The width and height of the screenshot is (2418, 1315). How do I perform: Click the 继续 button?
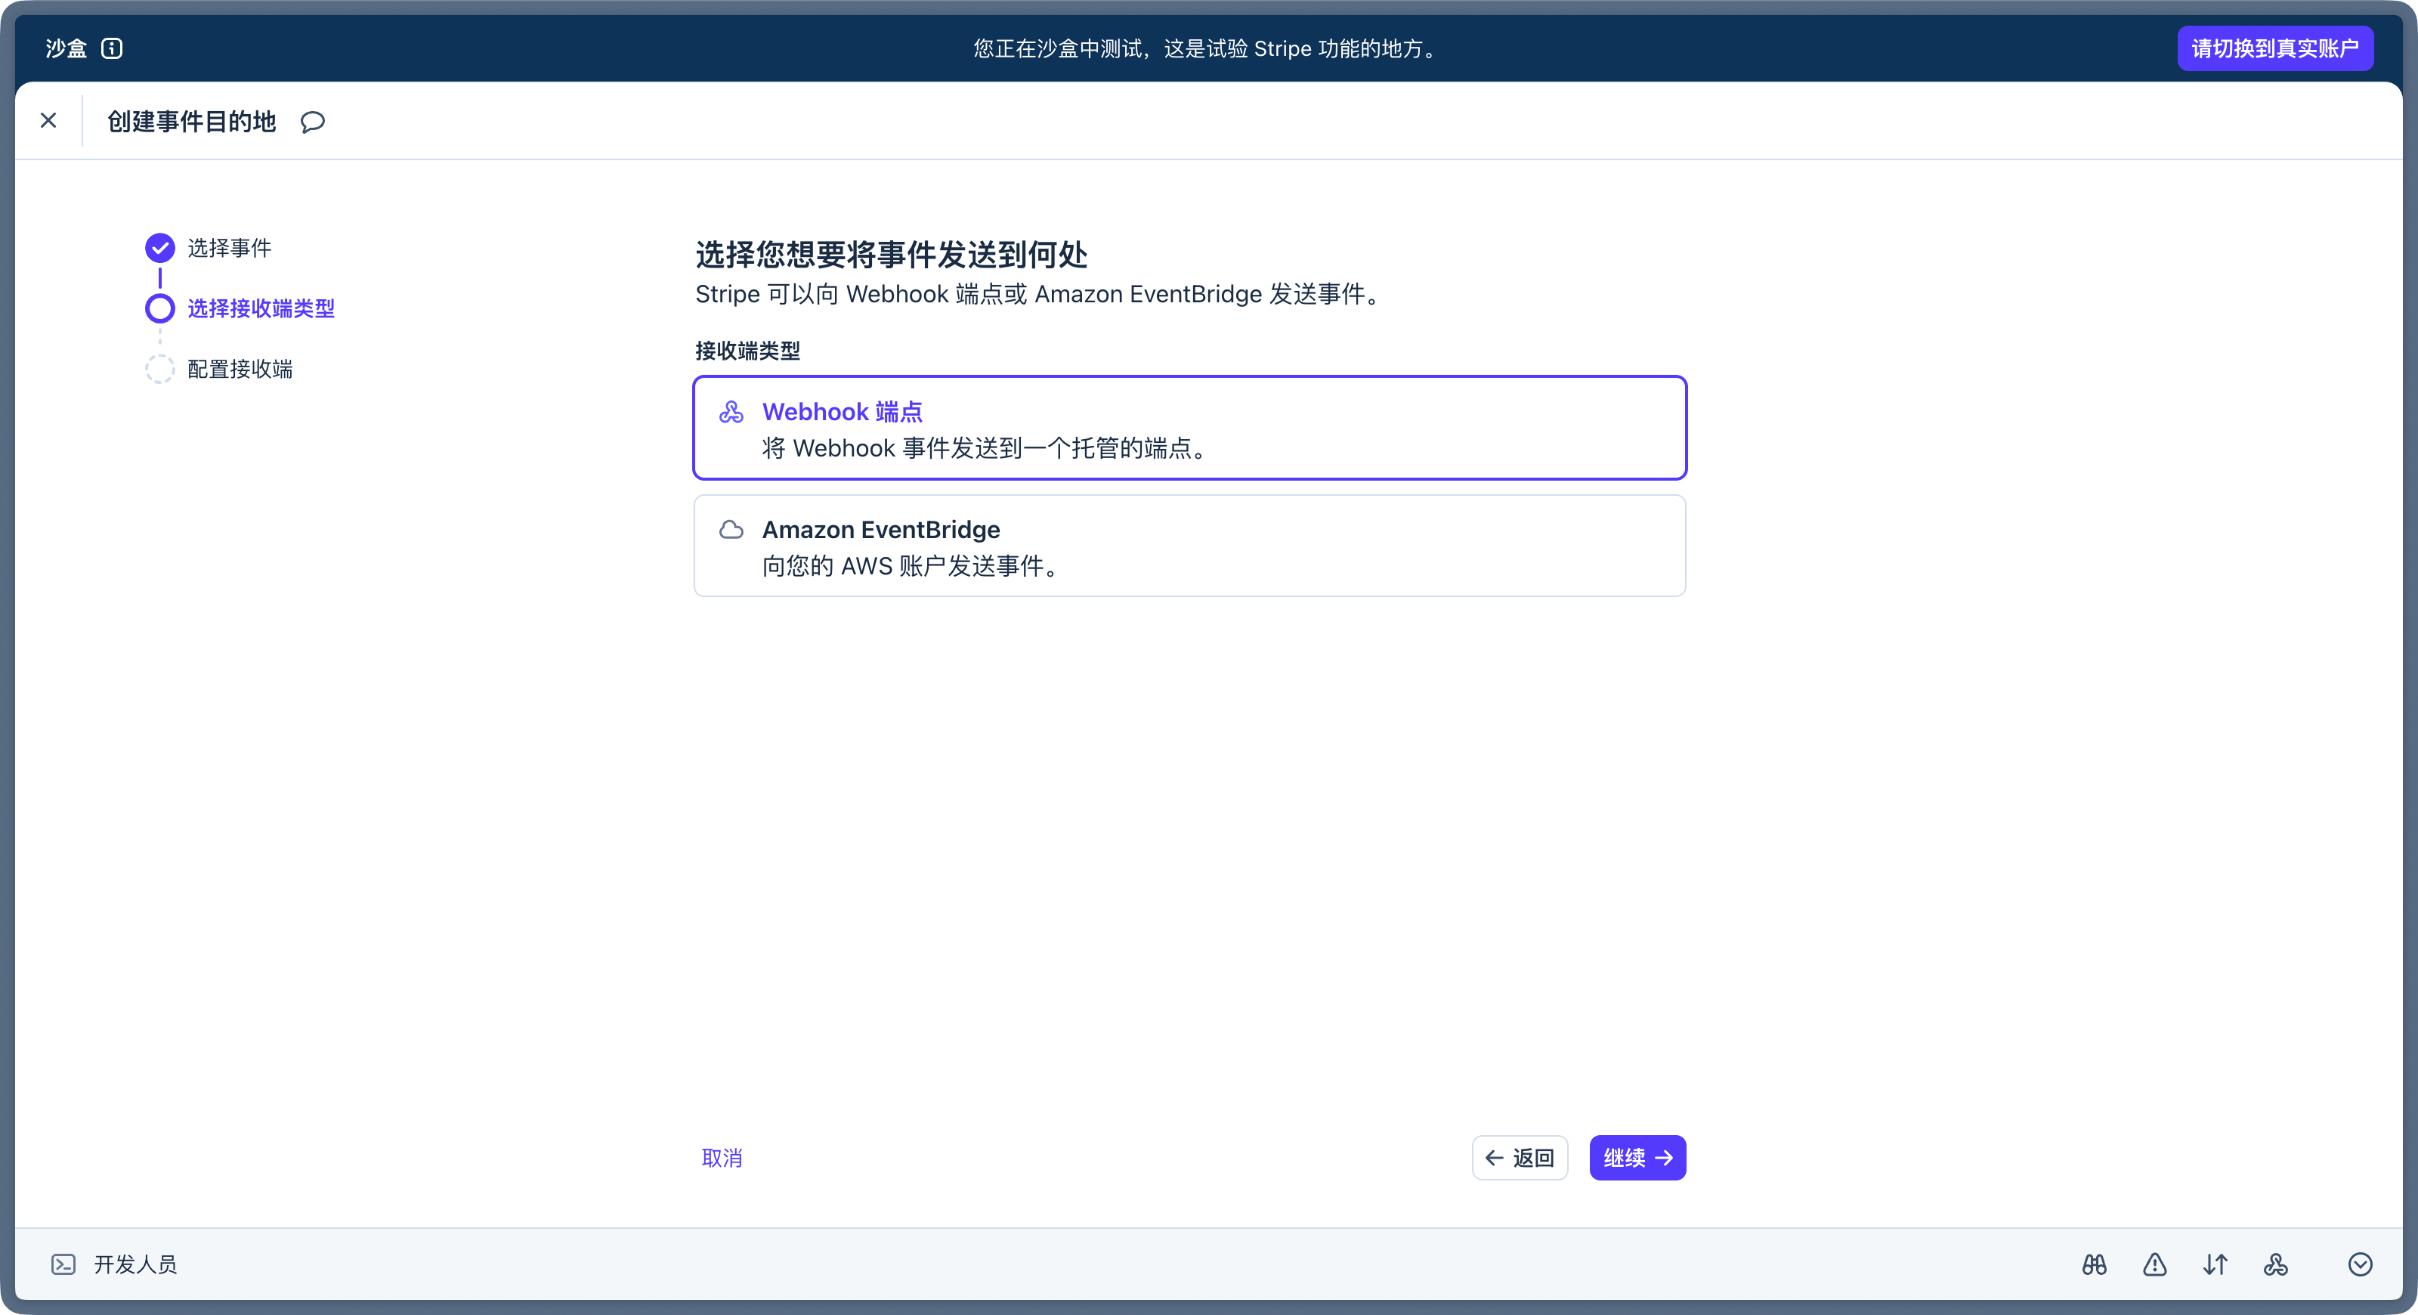click(1637, 1157)
